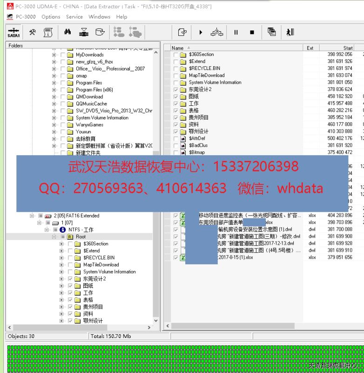Expand the MyDownloads folder node

coord(54,55)
